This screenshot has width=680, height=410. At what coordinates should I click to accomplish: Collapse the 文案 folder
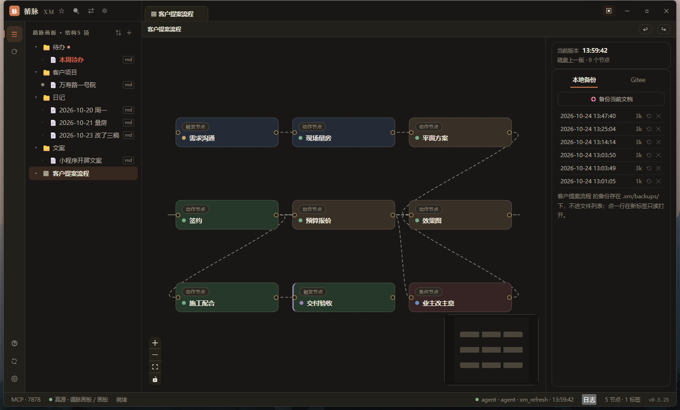(36, 148)
